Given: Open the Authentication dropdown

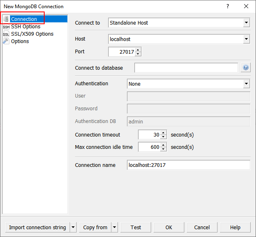Looking at the screenshot, I should pyautogui.click(x=246, y=84).
